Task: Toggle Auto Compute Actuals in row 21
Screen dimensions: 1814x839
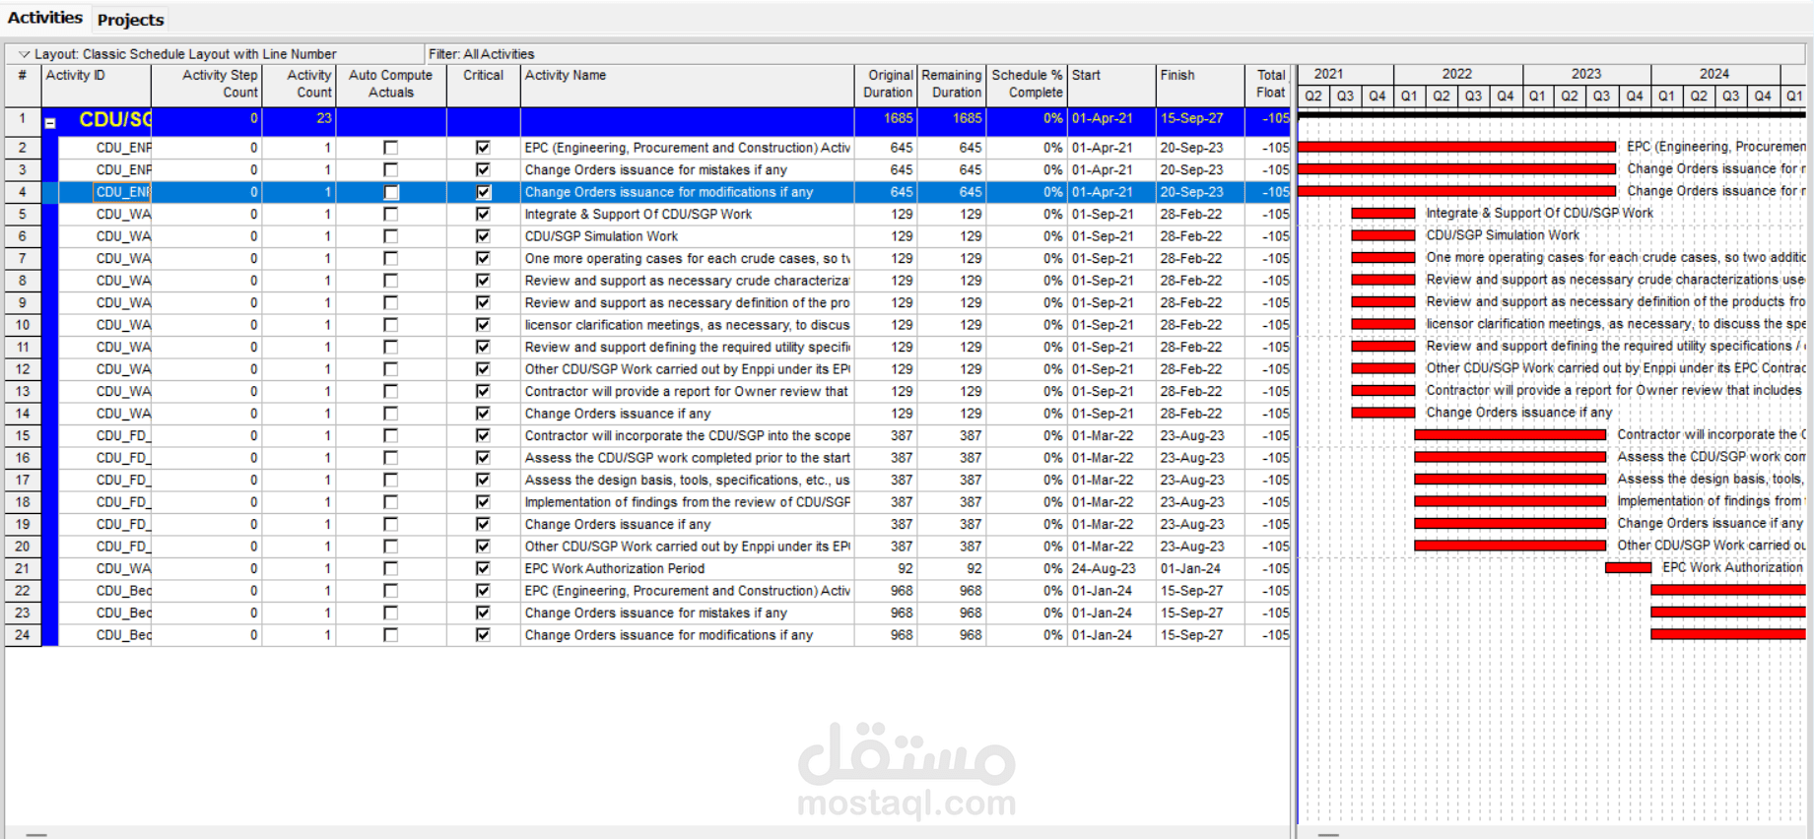Action: click(x=391, y=568)
